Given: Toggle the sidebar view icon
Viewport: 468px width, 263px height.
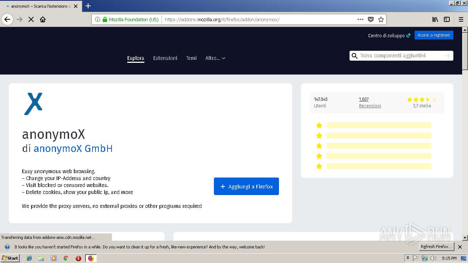Looking at the screenshot, I should [447, 19].
